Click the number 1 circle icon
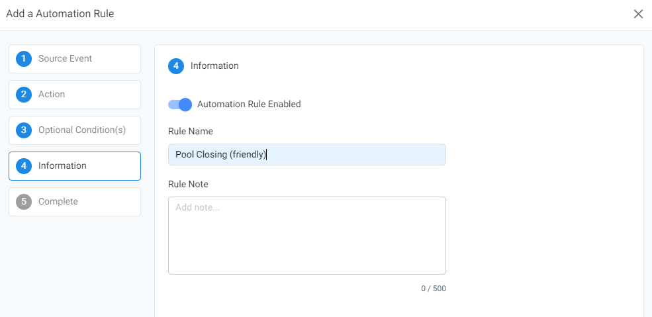Image resolution: width=652 pixels, height=317 pixels. coord(24,59)
